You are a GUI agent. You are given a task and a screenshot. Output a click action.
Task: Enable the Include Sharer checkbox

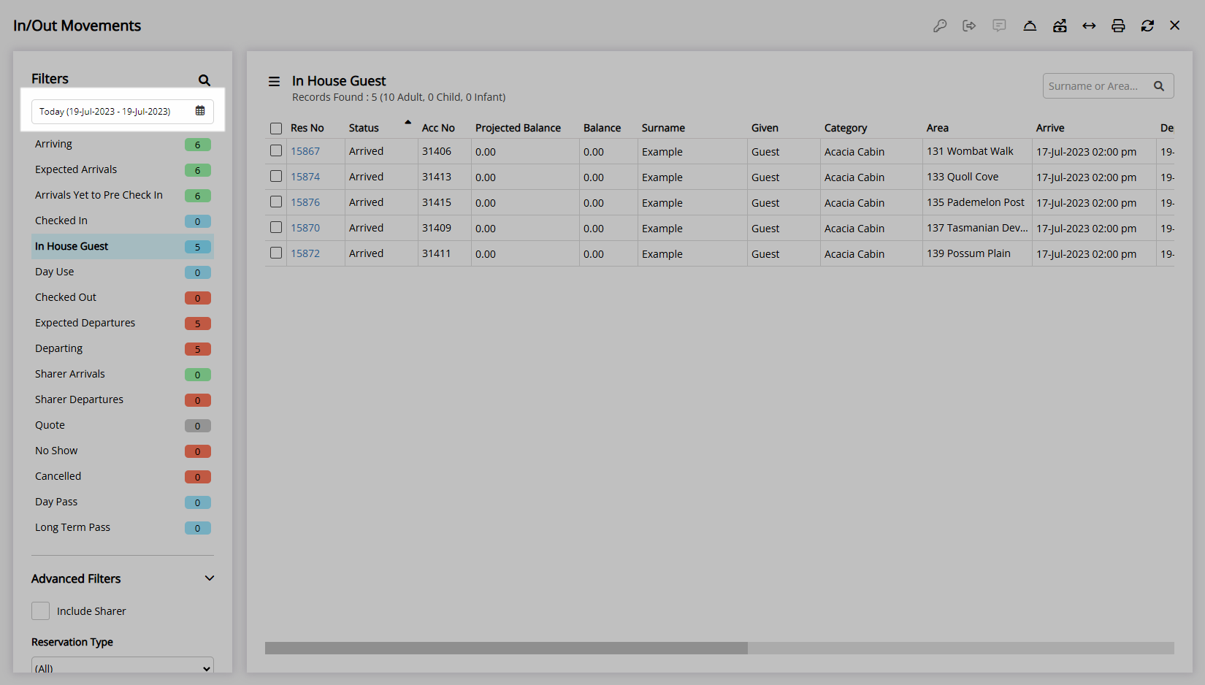pyautogui.click(x=41, y=611)
